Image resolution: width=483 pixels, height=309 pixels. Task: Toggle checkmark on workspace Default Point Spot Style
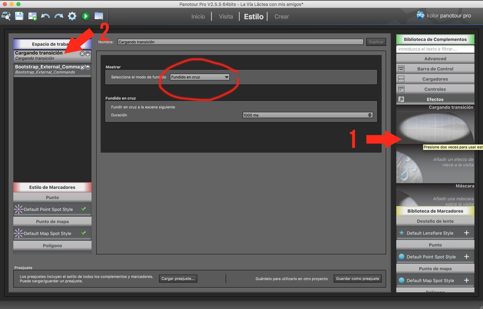point(84,209)
